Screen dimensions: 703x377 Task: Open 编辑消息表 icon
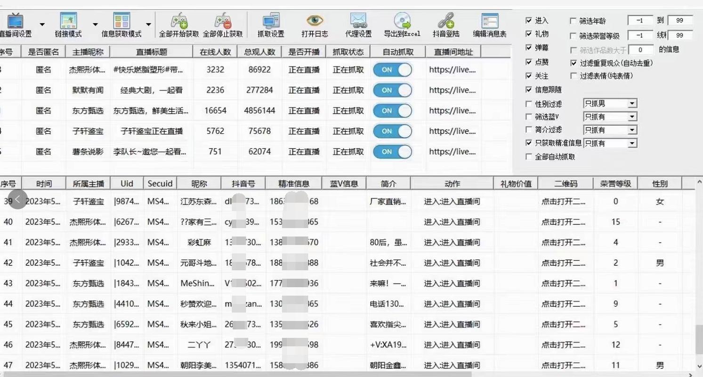point(490,25)
